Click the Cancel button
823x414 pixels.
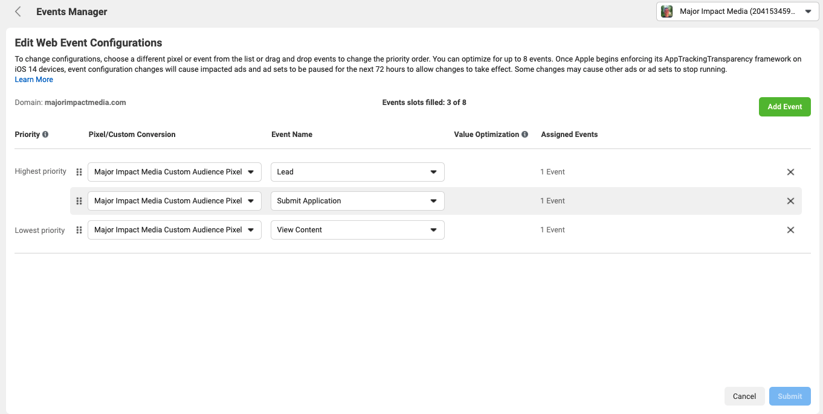coord(744,396)
